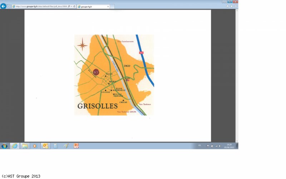The image size is (286, 179).
Task: Click the network signal tray icon
Action: tap(216, 146)
